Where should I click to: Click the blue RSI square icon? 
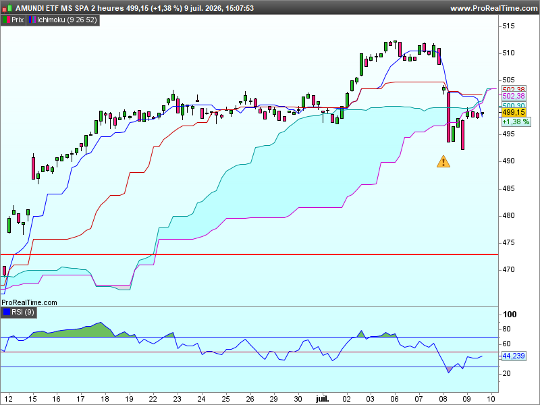[x=7, y=313]
